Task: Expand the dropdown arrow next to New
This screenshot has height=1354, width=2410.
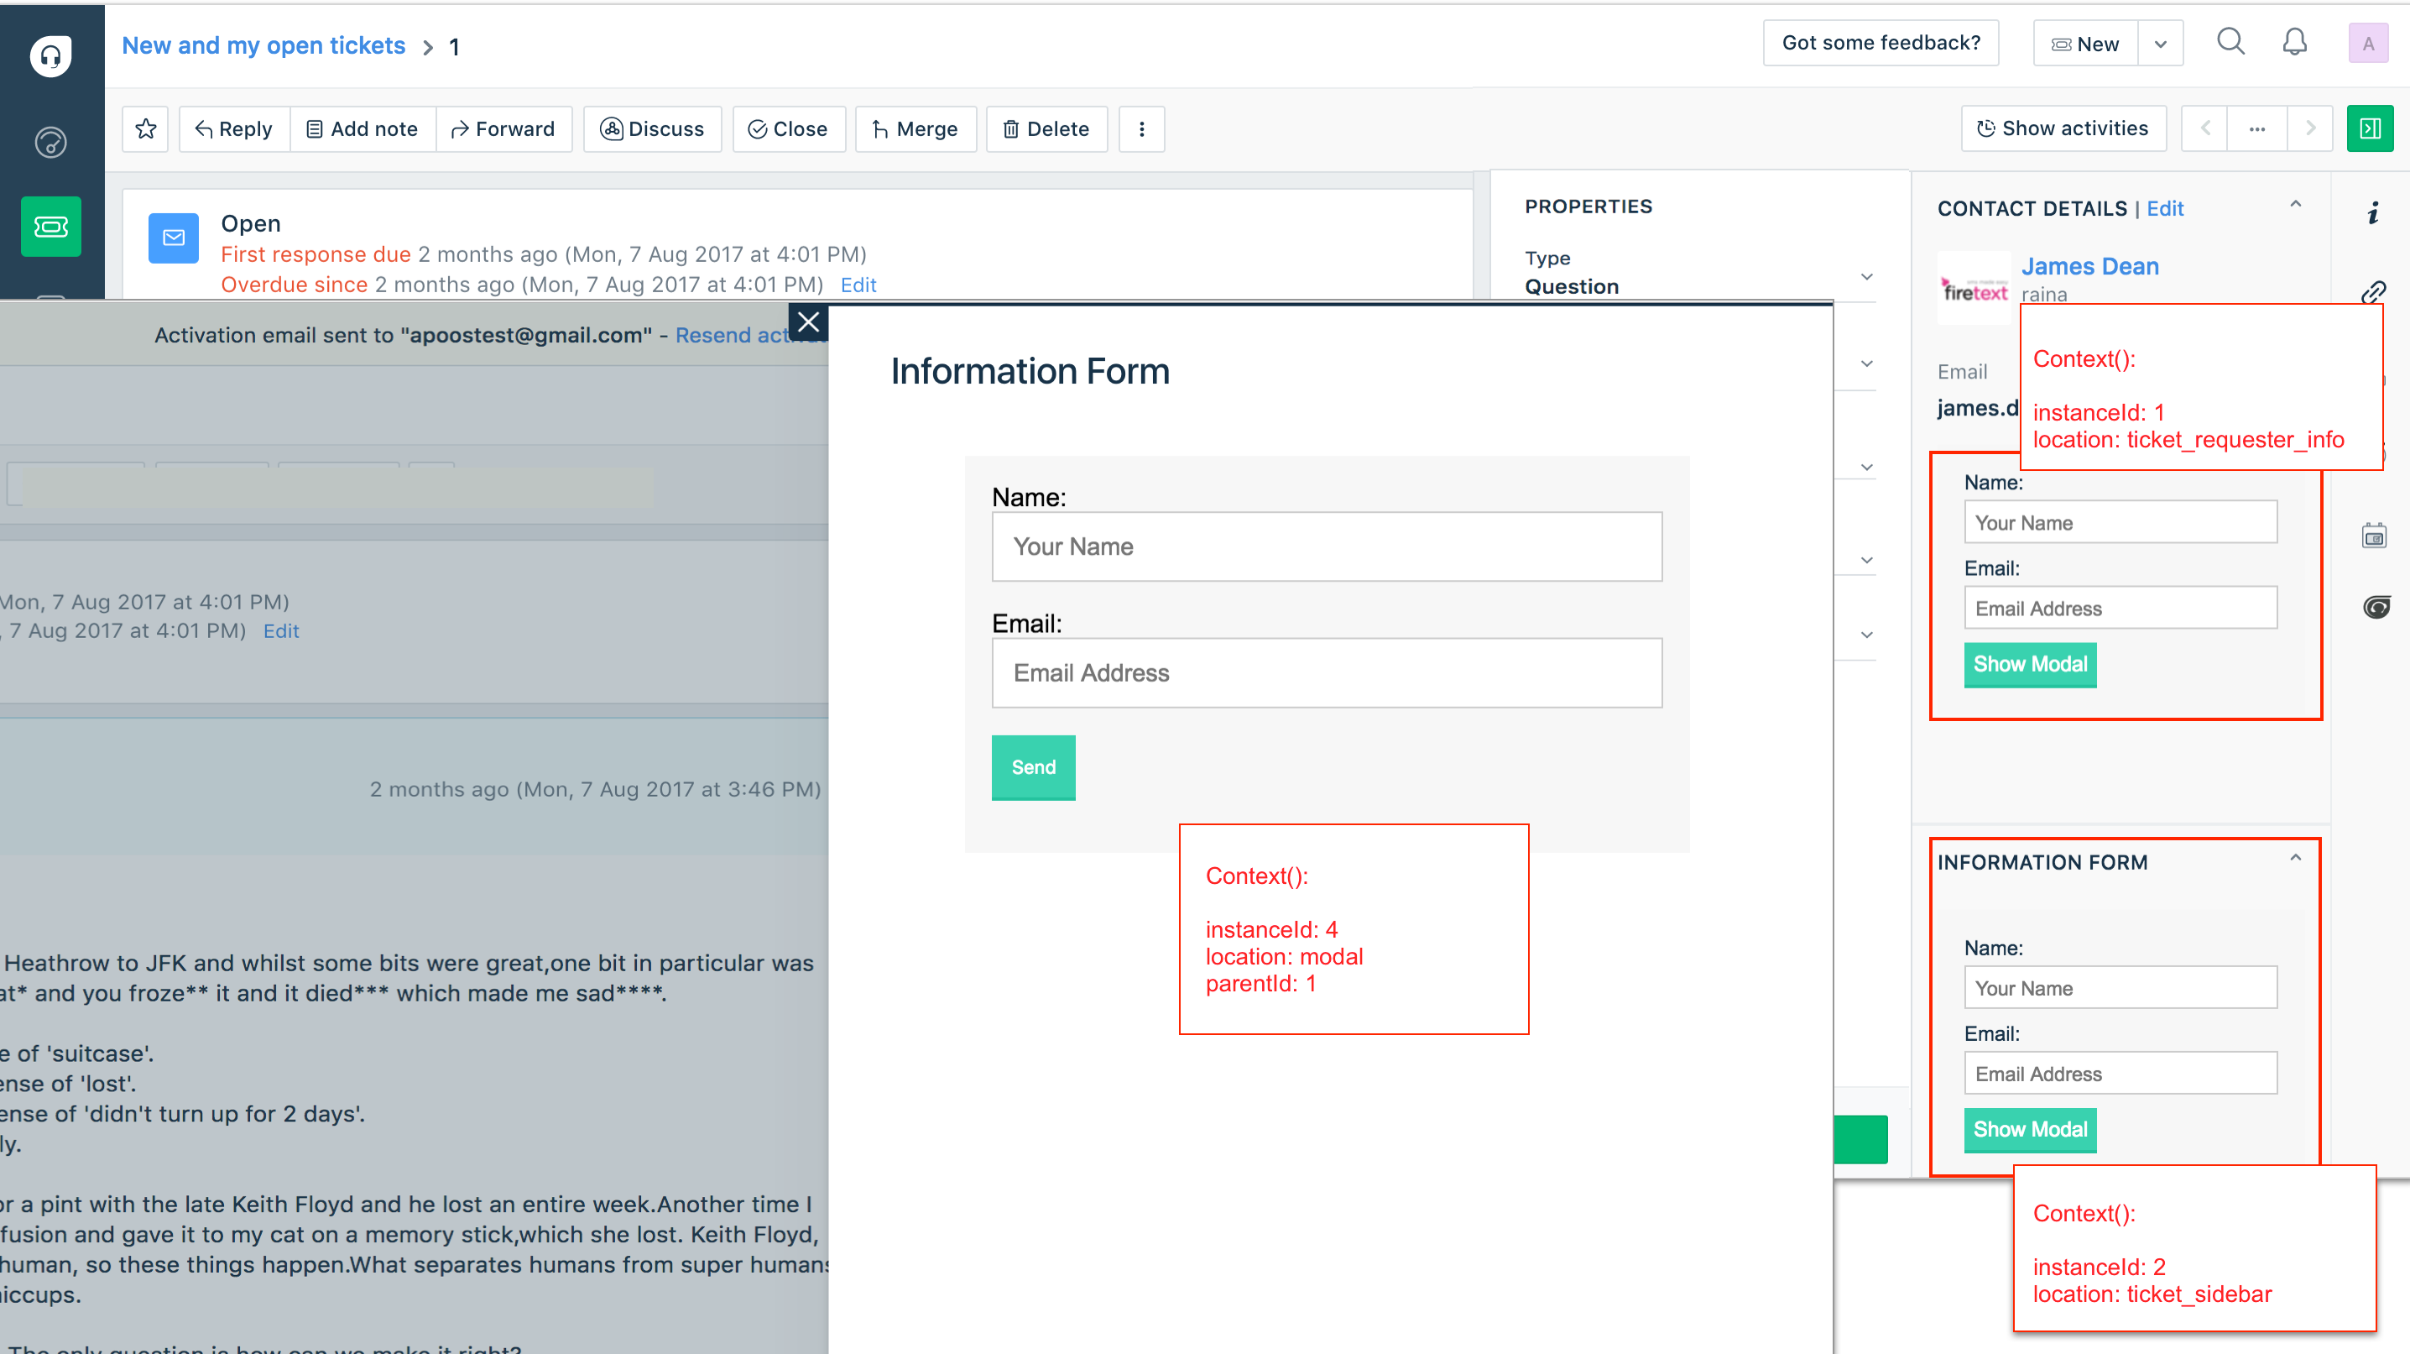Action: tap(2161, 42)
